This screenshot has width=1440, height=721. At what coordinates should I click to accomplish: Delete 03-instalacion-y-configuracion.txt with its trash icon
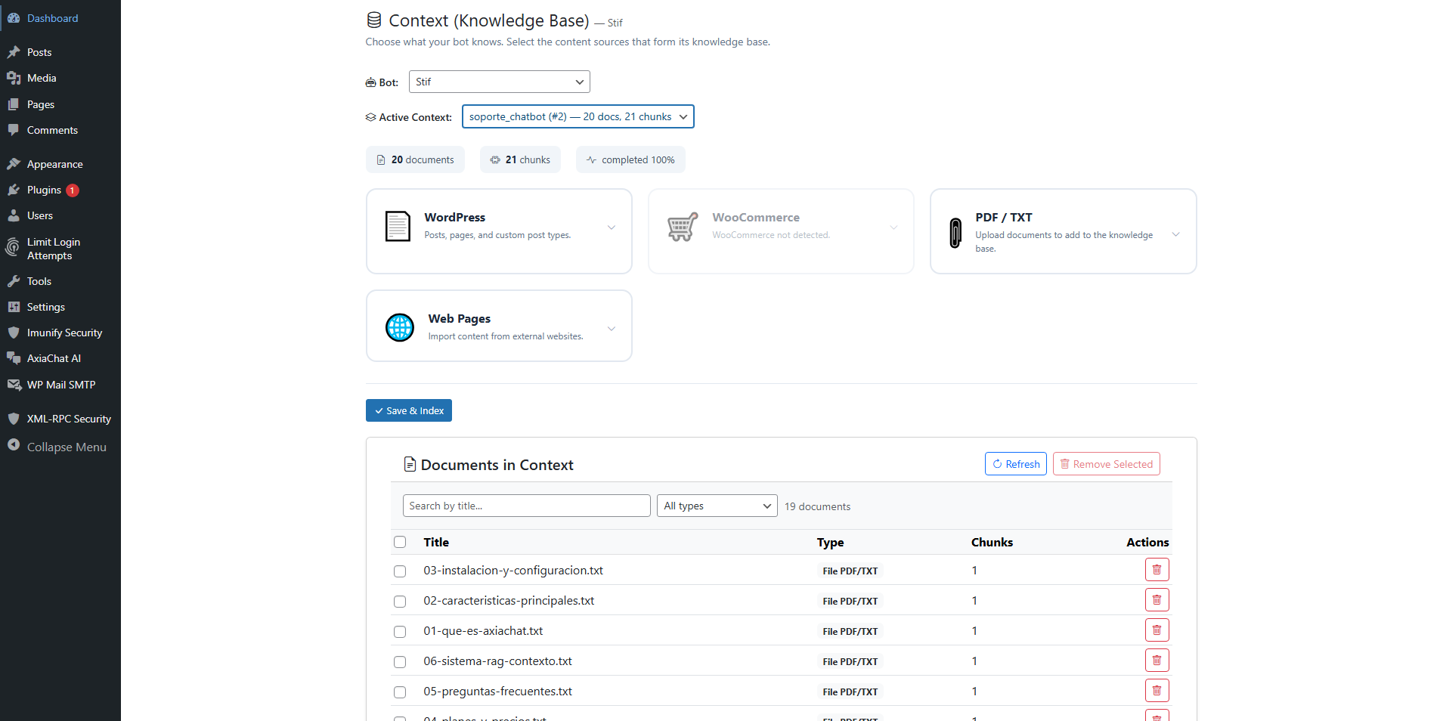pos(1157,570)
